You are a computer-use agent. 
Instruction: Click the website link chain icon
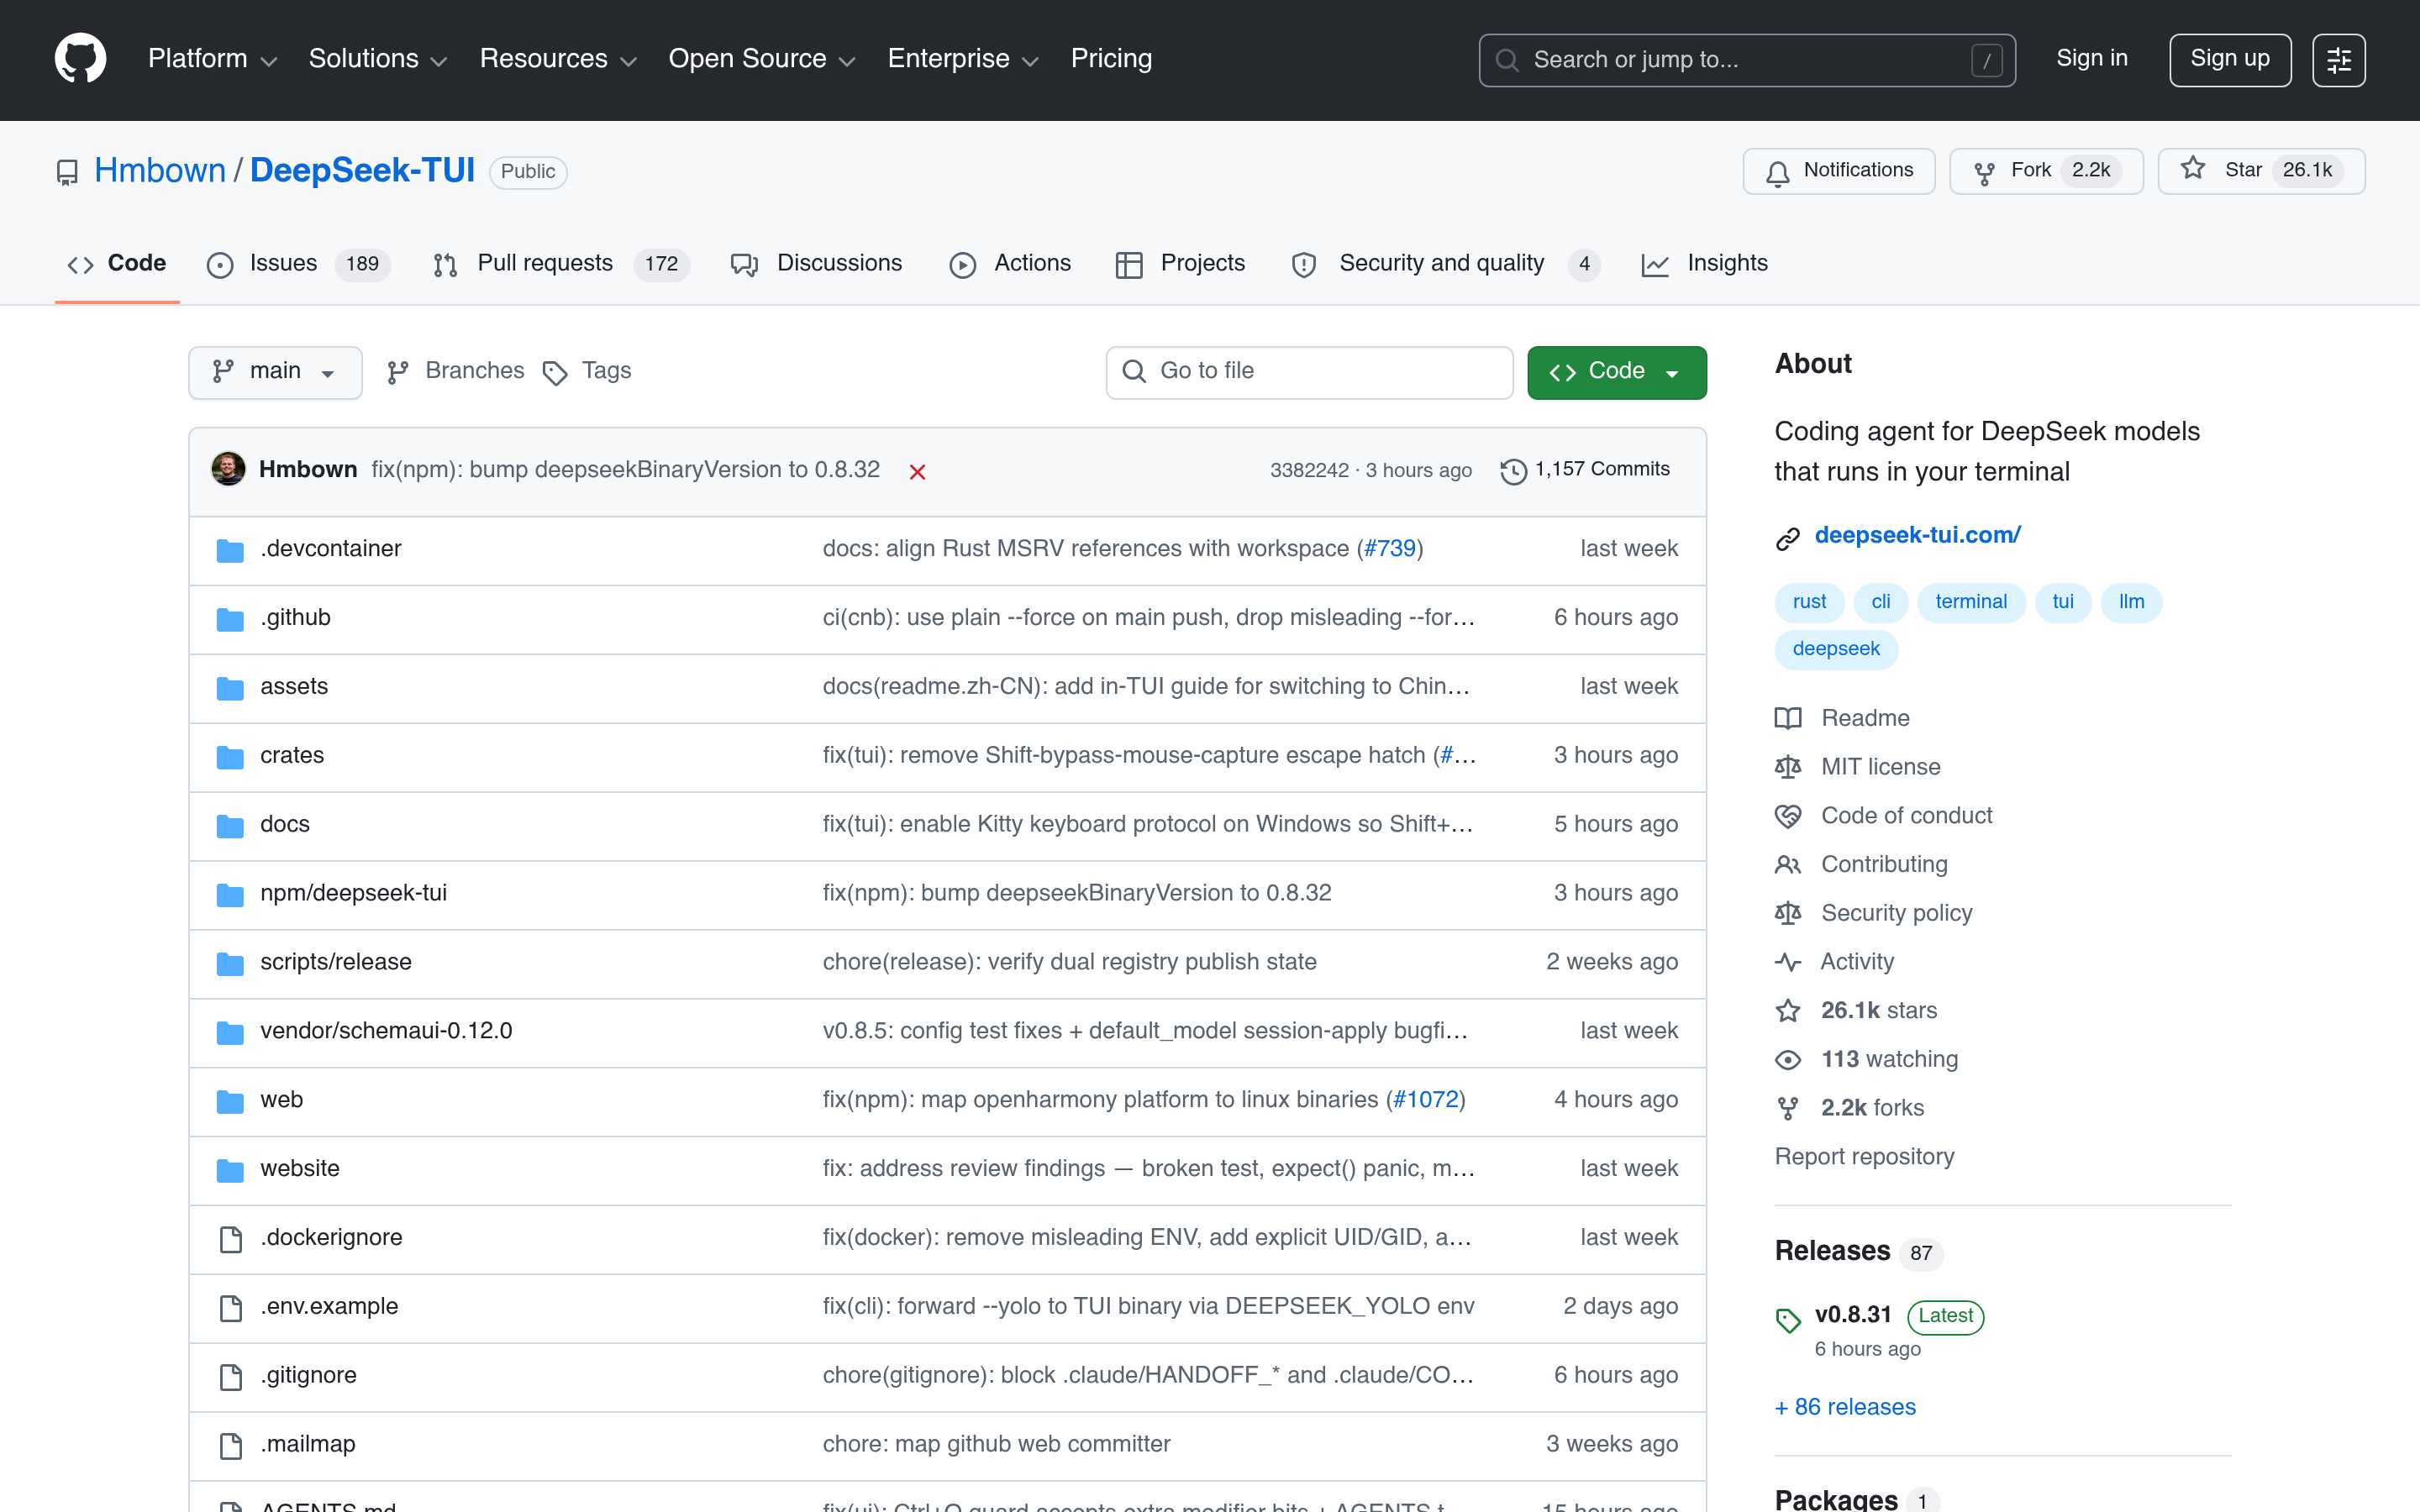[1788, 538]
